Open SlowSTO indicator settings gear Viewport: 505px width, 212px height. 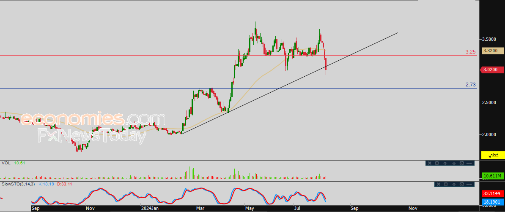click(x=462, y=184)
